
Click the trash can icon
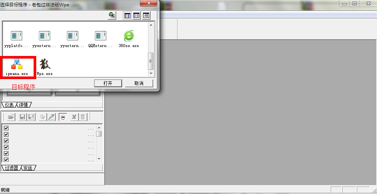click(x=83, y=117)
